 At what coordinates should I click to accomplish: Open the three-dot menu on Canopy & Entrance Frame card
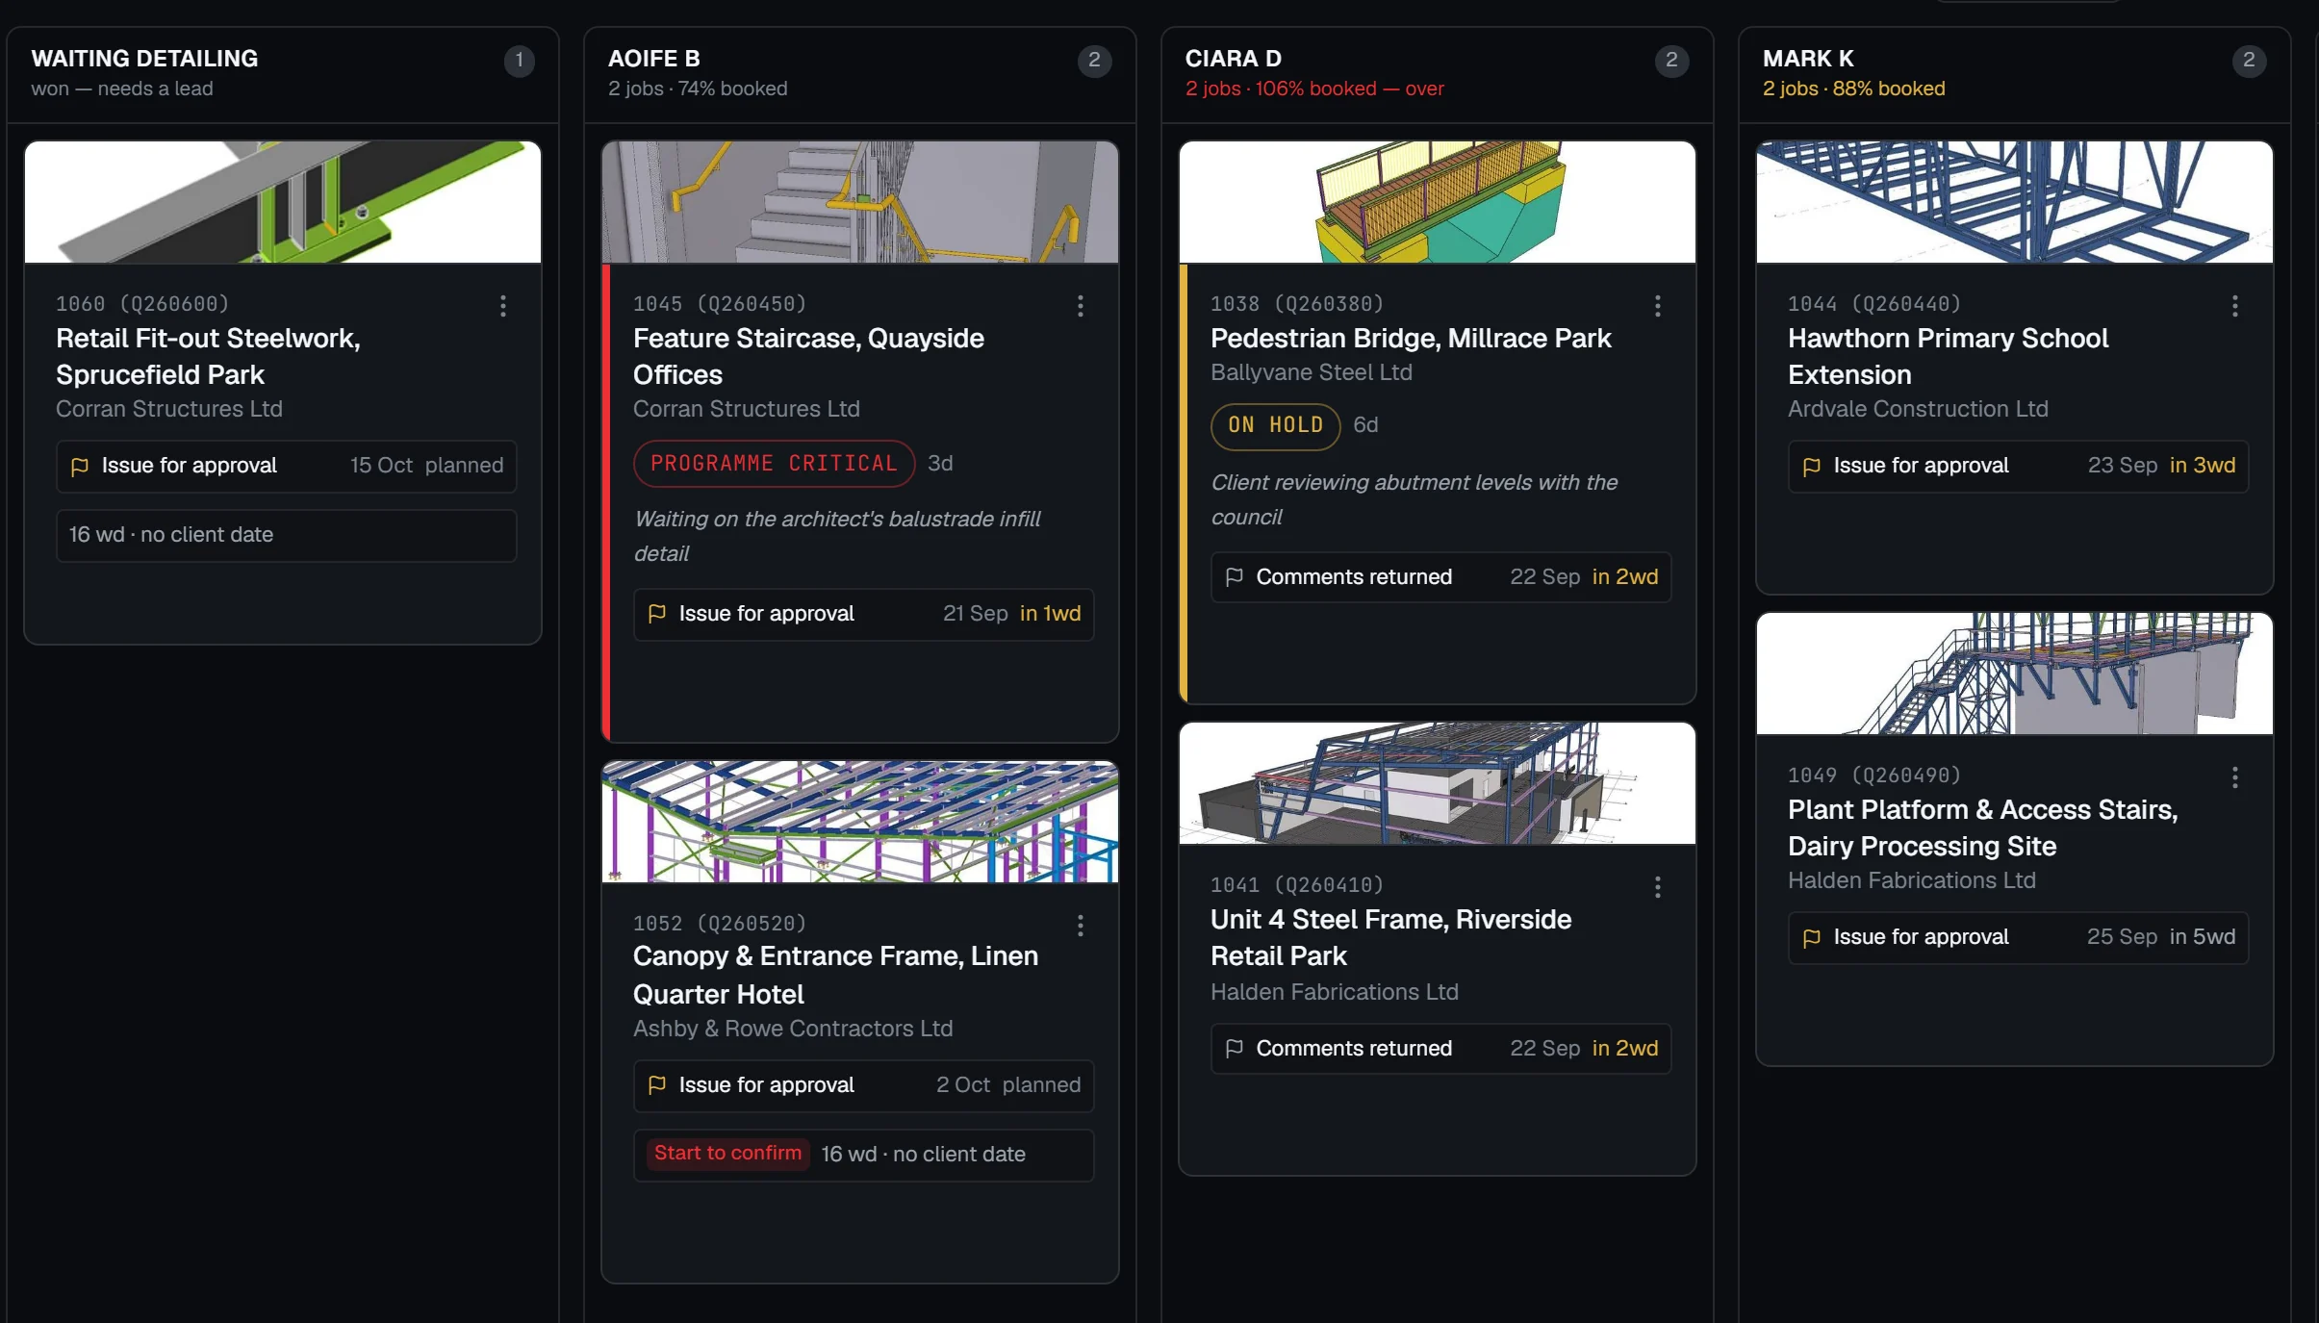(1080, 926)
